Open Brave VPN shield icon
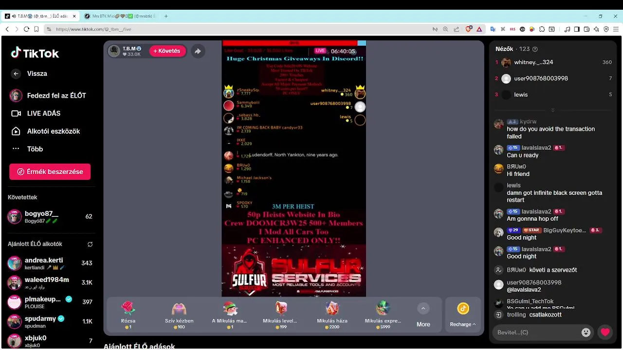 pos(606,29)
